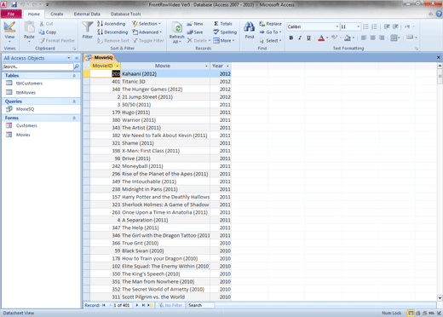Click the numbered list icon

click(x=374, y=26)
